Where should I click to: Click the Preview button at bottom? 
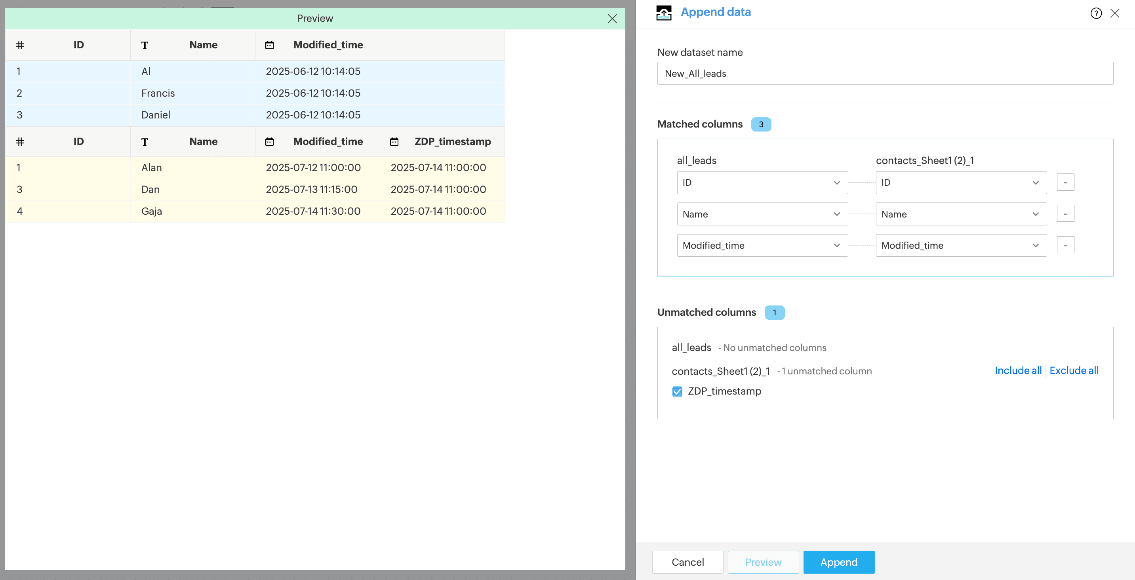tap(763, 562)
